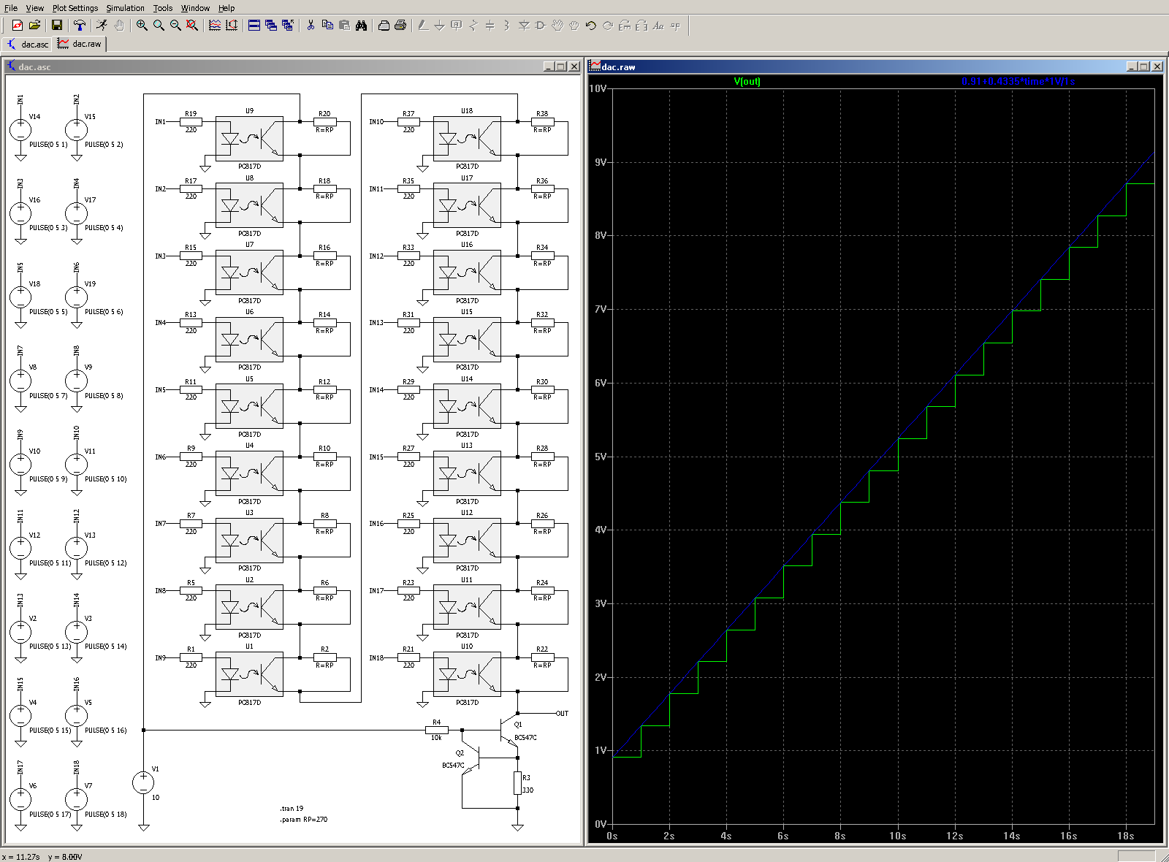Open the Tools menu
Viewport: 1169px width, 862px height.
(163, 8)
